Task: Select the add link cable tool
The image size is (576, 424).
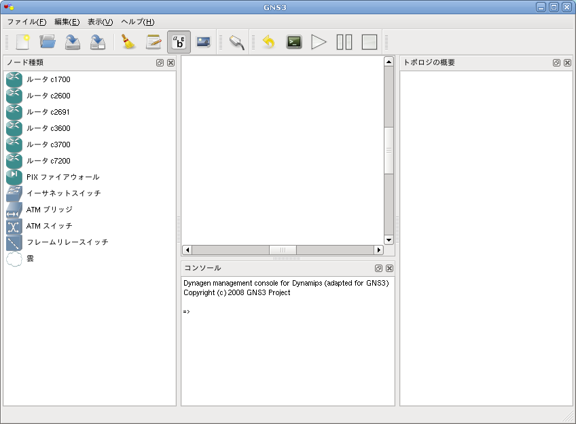Action: [237, 42]
